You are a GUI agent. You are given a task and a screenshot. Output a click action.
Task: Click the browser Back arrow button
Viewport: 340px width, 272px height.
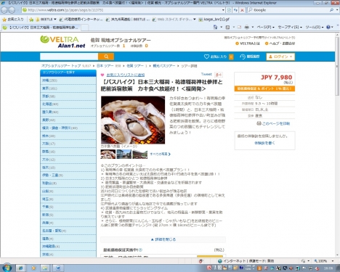pyautogui.click(x=4, y=10)
